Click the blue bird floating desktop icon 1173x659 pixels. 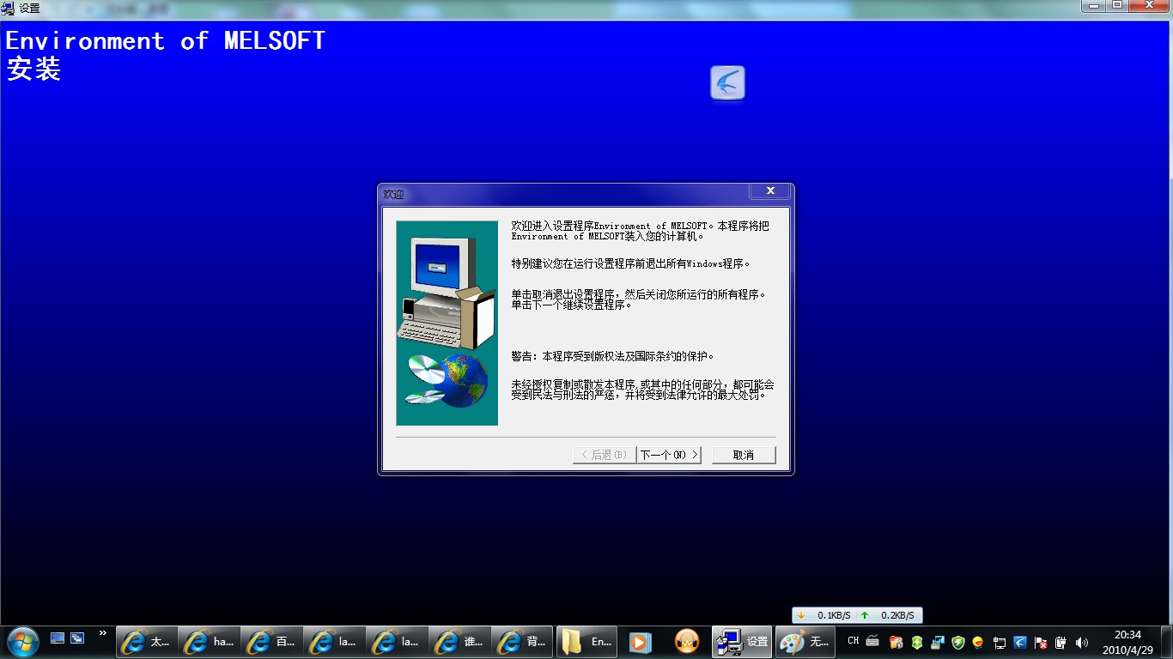727,83
